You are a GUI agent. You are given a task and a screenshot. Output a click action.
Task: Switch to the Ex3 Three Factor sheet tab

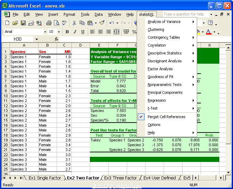click(120, 178)
